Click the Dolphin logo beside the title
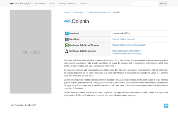This screenshot has height=134, width=178. coord(68,22)
